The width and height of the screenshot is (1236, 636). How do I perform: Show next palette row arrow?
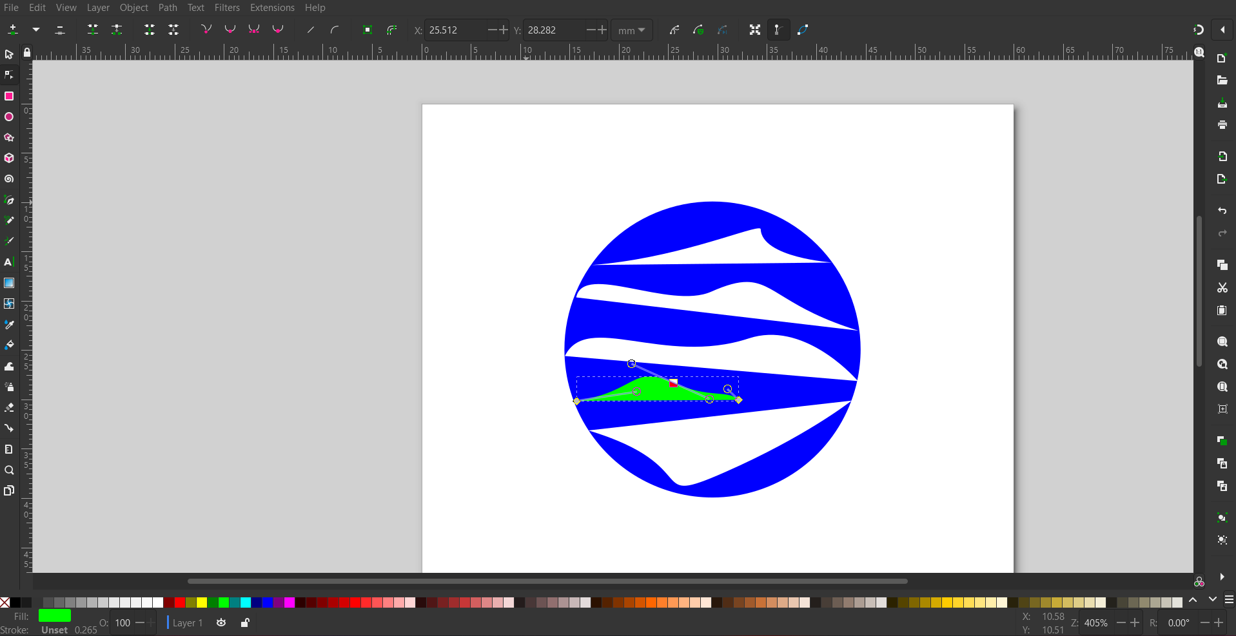pos(1212,600)
